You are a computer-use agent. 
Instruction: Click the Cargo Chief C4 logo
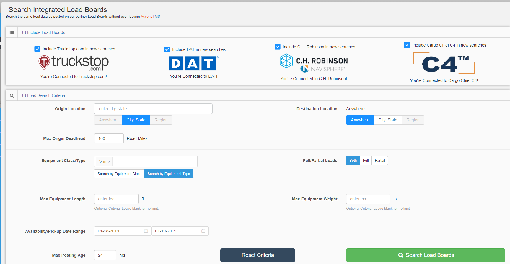[x=444, y=63]
